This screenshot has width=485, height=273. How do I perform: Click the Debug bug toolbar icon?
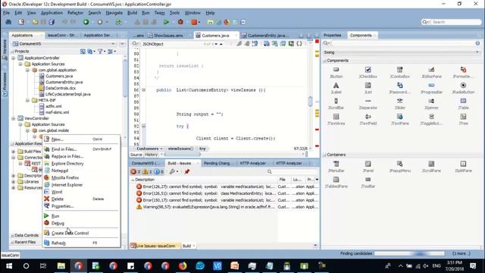pos(180,22)
